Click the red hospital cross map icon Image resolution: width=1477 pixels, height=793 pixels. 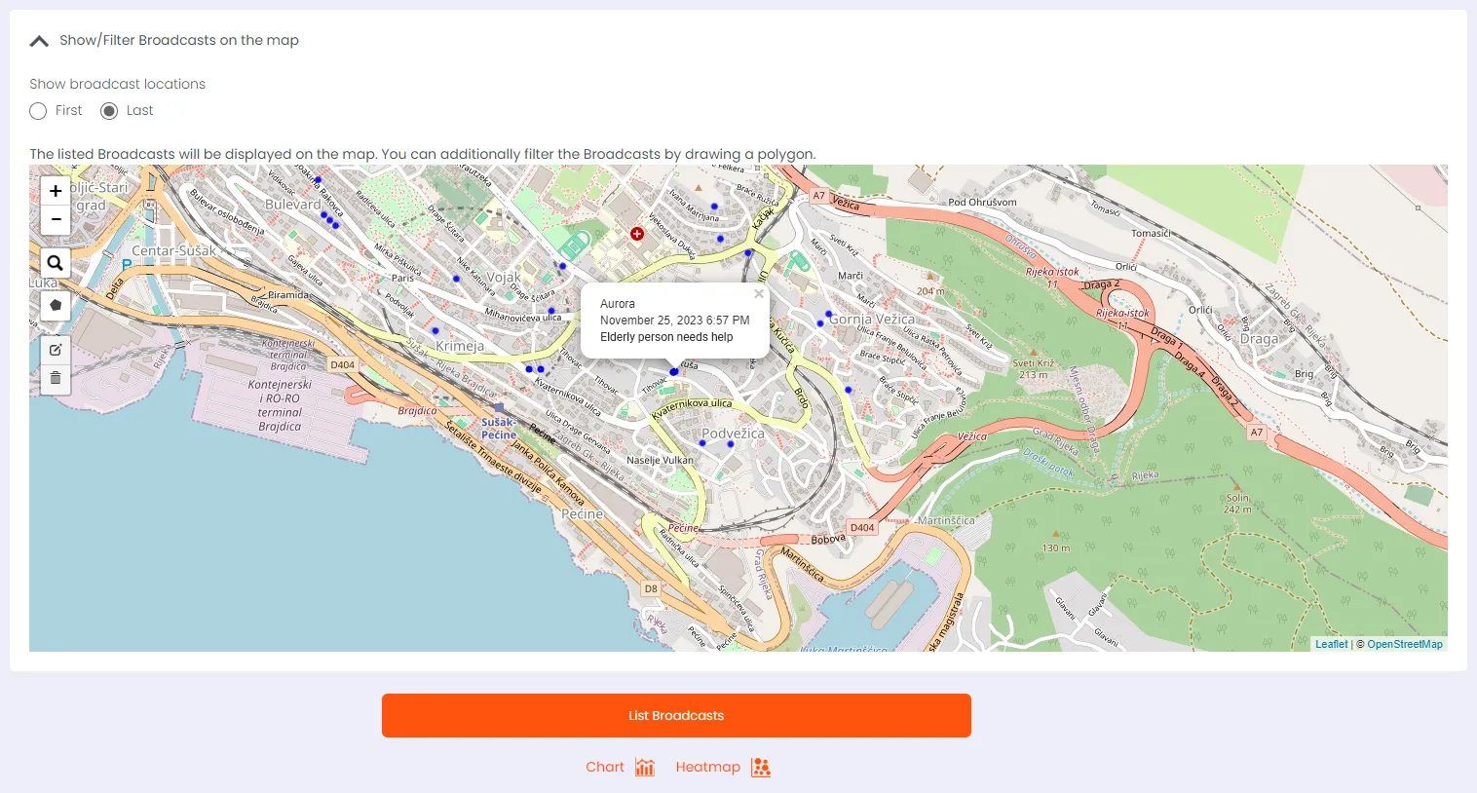click(637, 234)
